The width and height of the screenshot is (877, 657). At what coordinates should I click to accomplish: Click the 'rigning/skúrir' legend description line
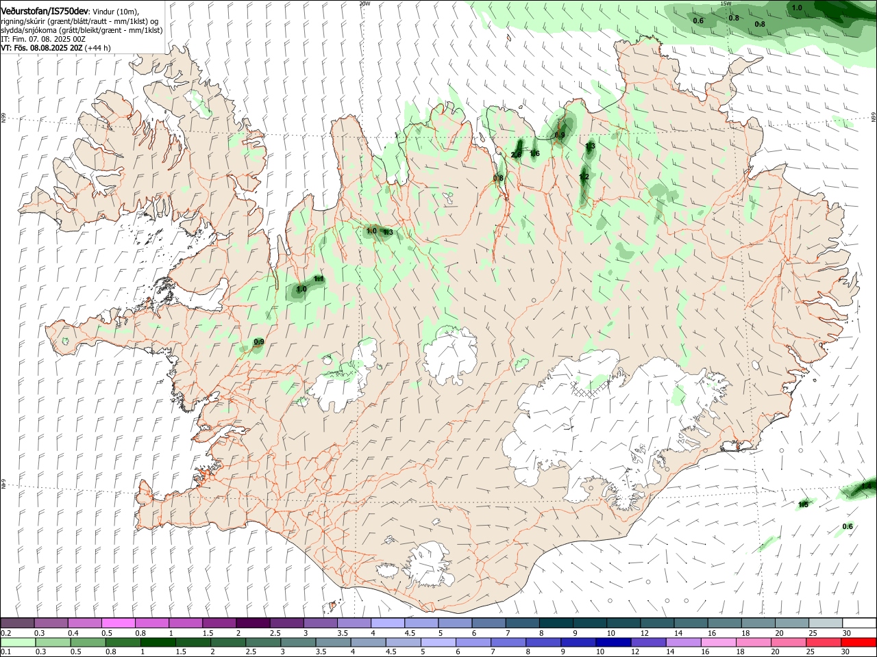79,21
